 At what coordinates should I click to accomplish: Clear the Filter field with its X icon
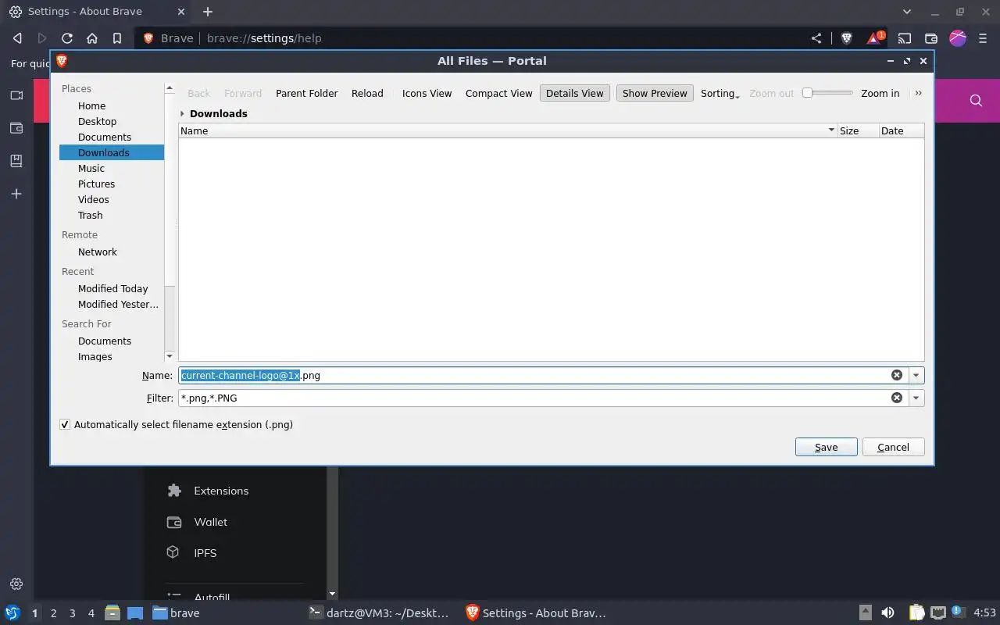click(897, 398)
